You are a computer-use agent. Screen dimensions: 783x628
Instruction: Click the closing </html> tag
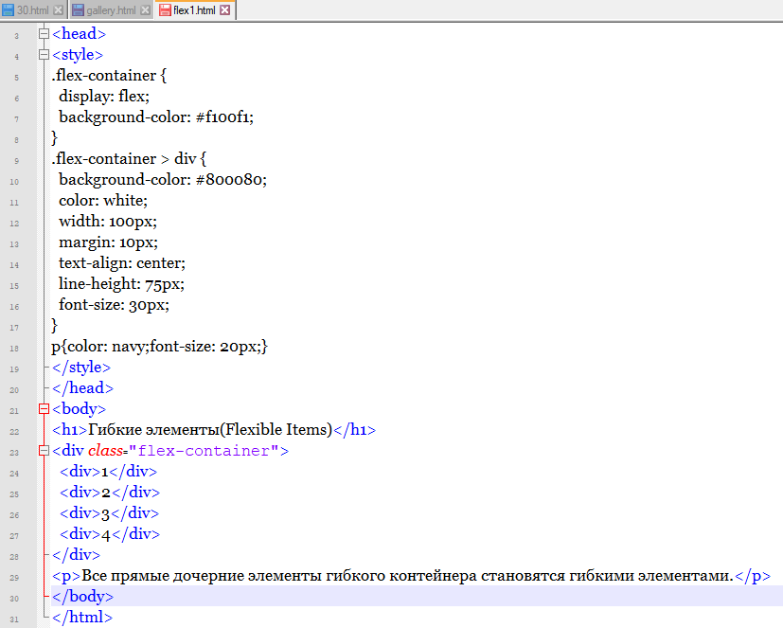(82, 618)
